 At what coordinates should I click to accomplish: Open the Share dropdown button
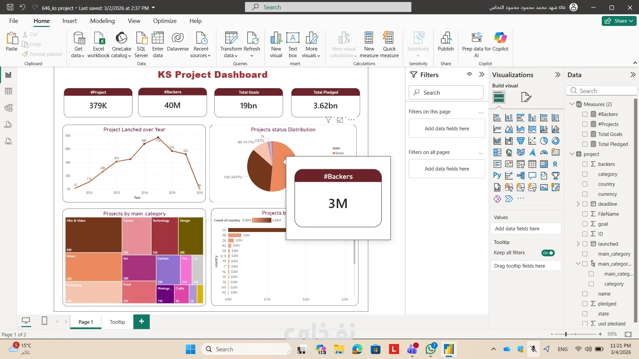[x=619, y=21]
